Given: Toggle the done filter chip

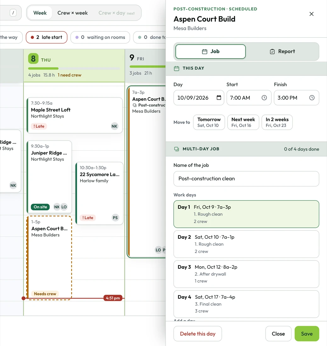Looking at the screenshot, I should coord(149,37).
